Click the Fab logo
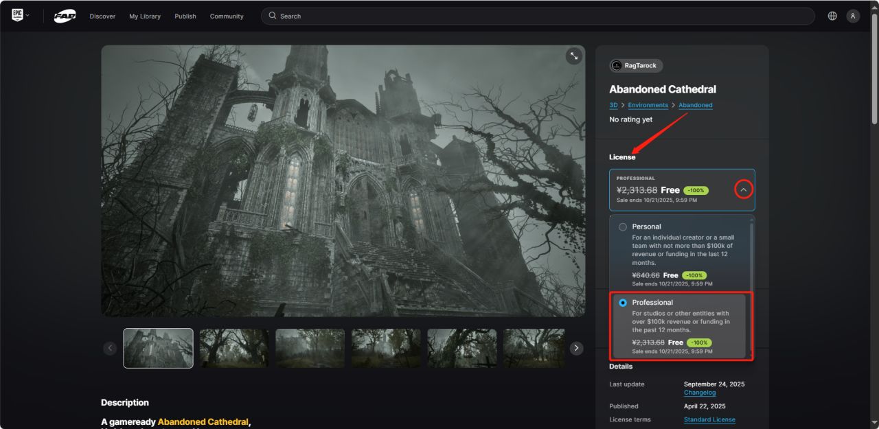The width and height of the screenshot is (879, 429). [x=65, y=16]
